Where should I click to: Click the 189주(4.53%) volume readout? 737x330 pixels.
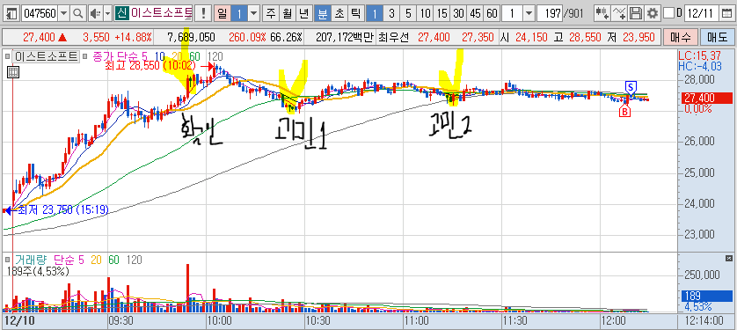pyautogui.click(x=39, y=272)
